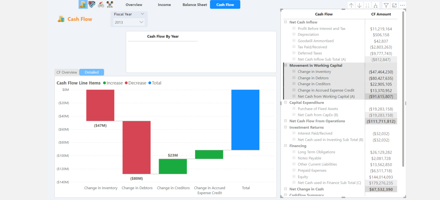Open the 2013 fiscal year dropdown
440x200 pixels.
129,22
